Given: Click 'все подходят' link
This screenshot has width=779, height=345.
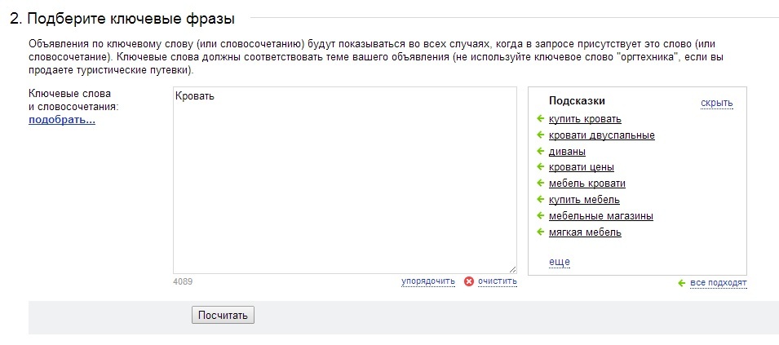Looking at the screenshot, I should point(719,283).
